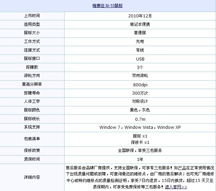Click the 保修卡 x1 packing list entry
The height and width of the screenshot is (191, 216).
pyautogui.click(x=140, y=142)
